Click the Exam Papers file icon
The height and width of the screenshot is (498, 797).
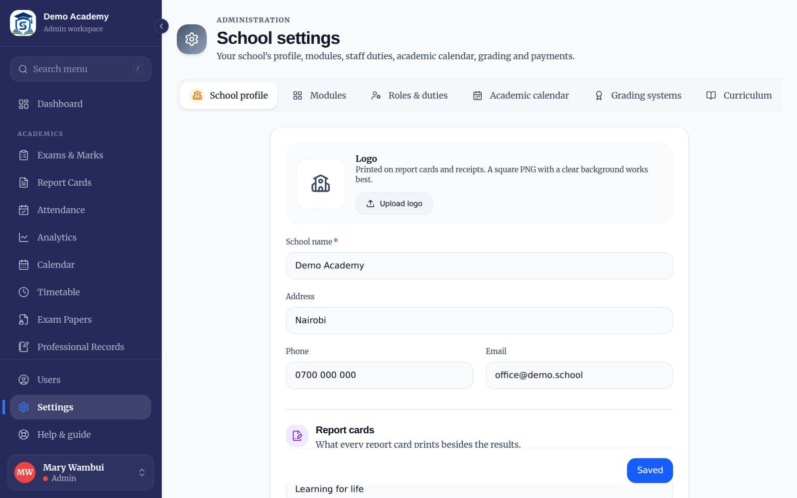23,320
